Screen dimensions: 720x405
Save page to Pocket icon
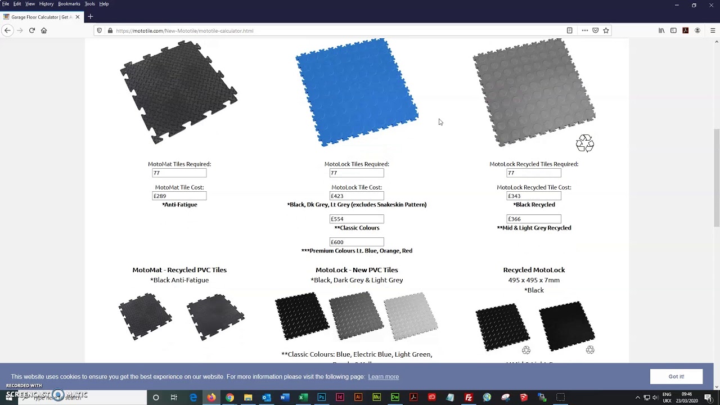pos(595,30)
